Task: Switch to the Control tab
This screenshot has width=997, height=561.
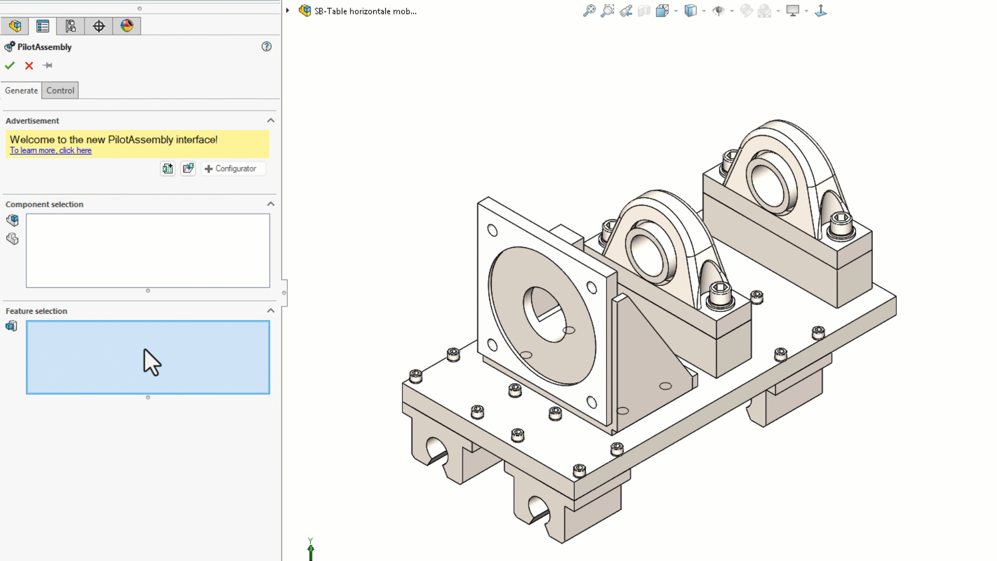Action: point(60,90)
